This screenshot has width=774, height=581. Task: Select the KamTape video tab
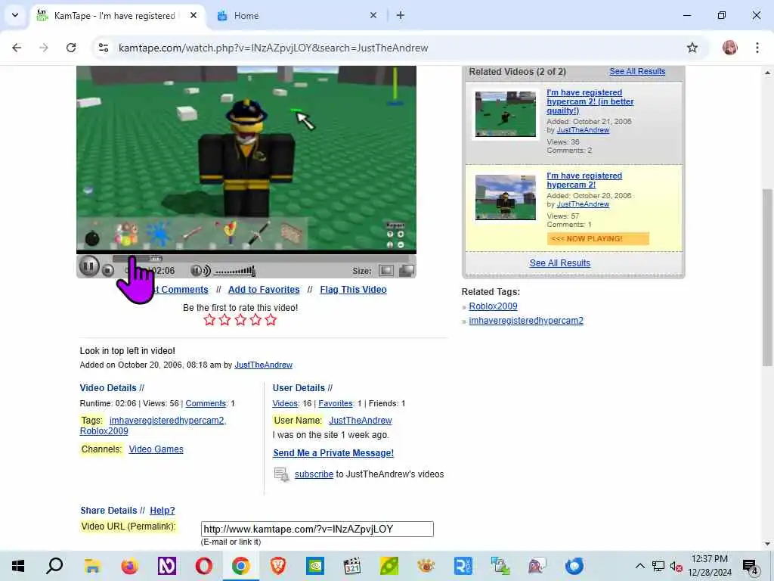[115, 16]
